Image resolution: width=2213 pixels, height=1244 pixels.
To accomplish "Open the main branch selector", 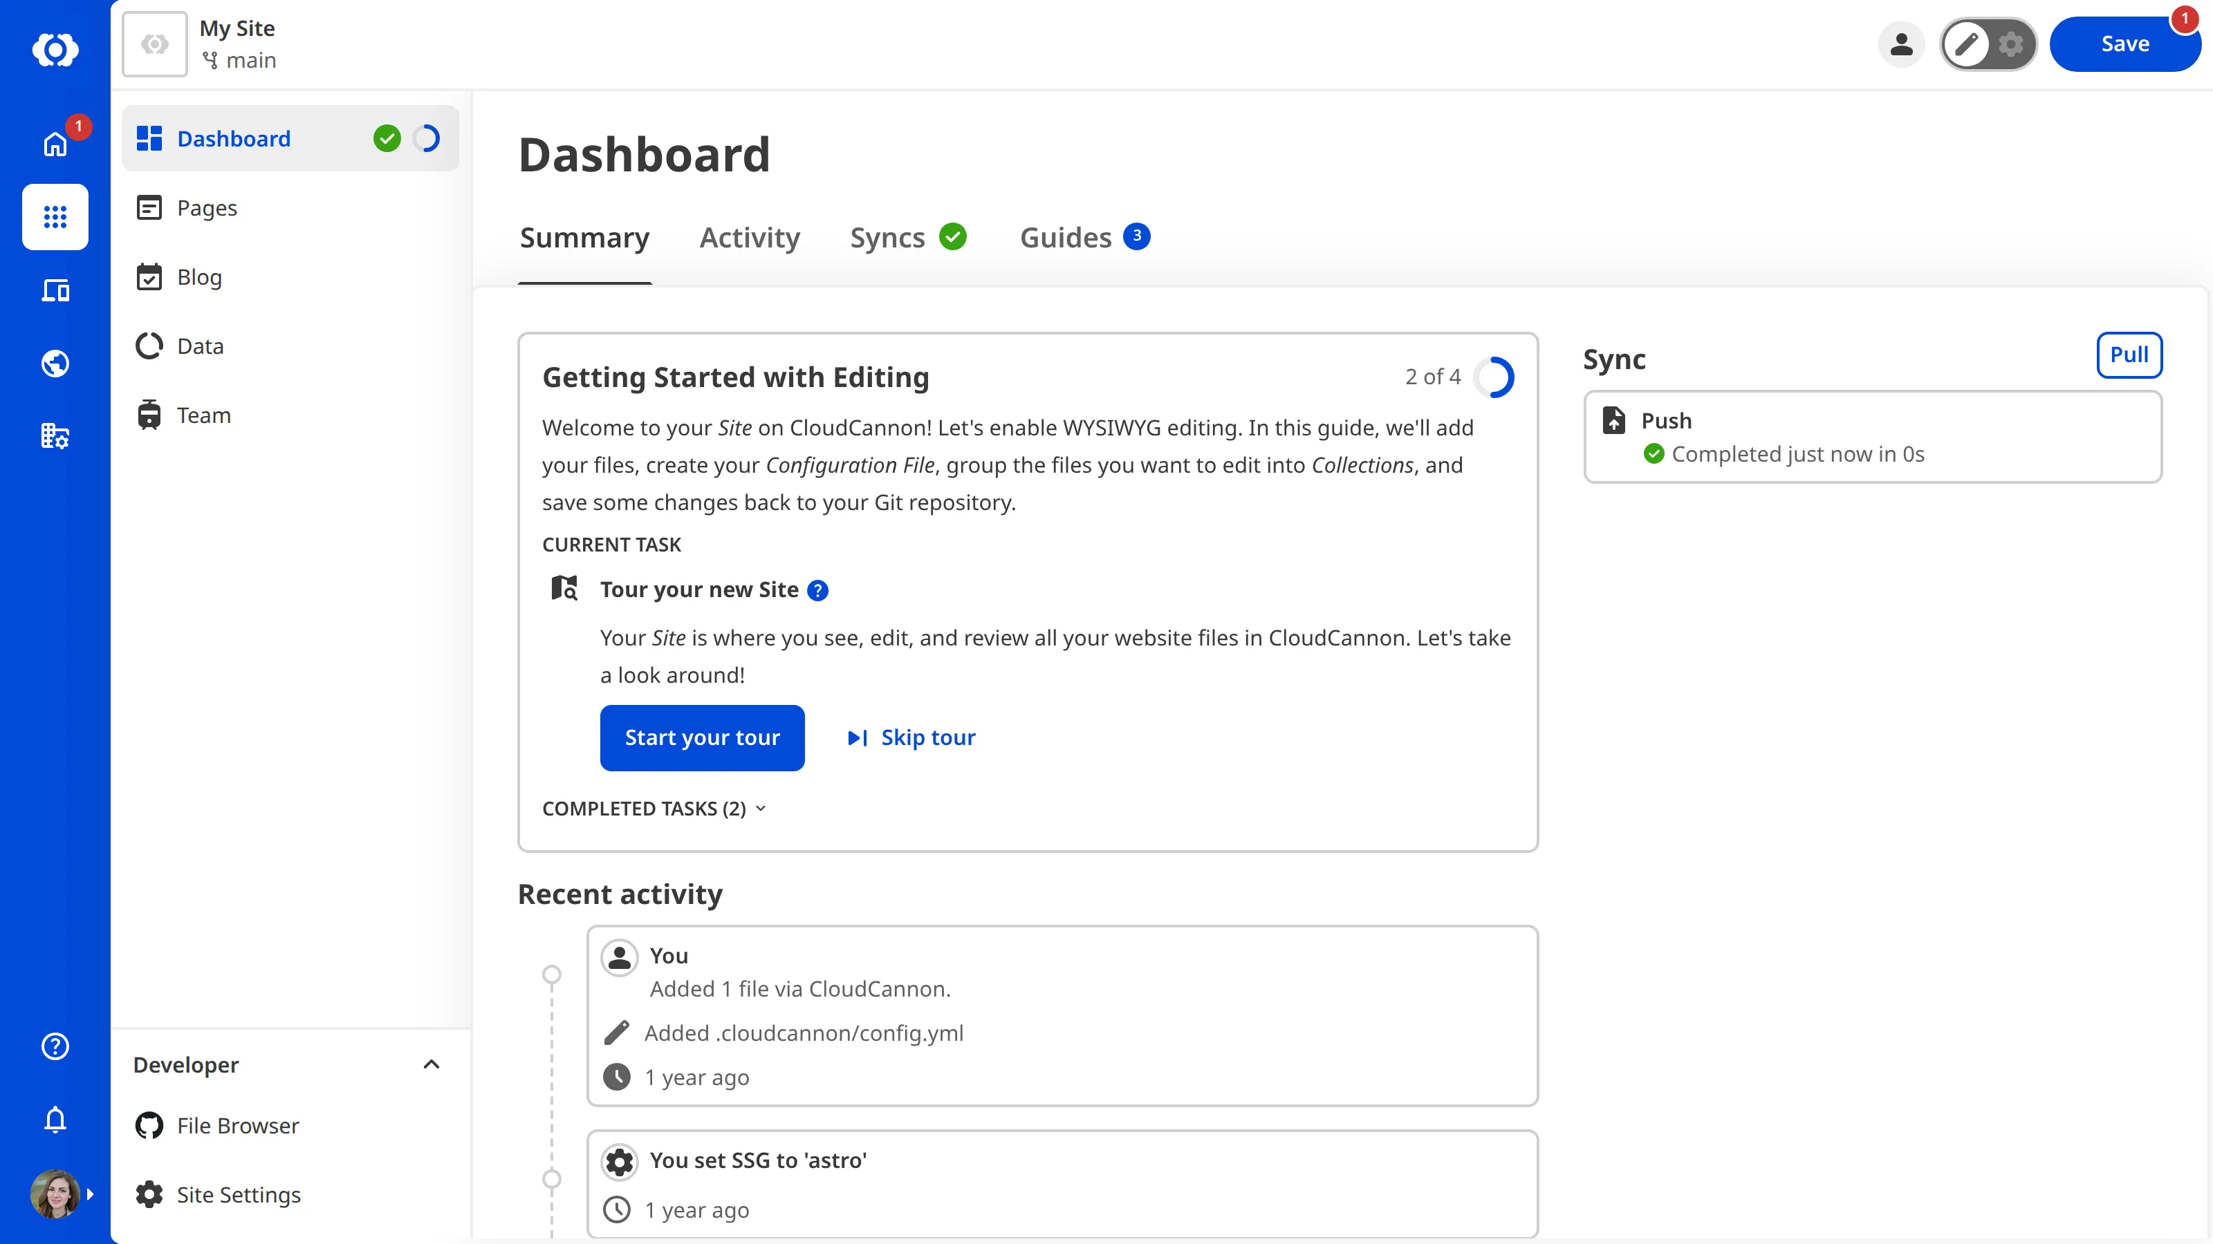I will pos(239,60).
